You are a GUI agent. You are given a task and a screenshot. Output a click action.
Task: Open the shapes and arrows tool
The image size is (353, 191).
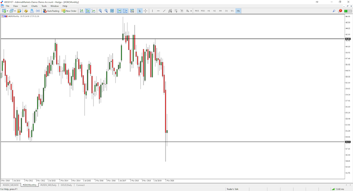click(x=187, y=11)
